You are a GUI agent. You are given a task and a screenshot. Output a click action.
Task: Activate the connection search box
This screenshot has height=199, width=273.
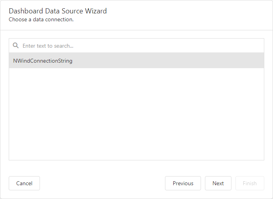(136, 46)
